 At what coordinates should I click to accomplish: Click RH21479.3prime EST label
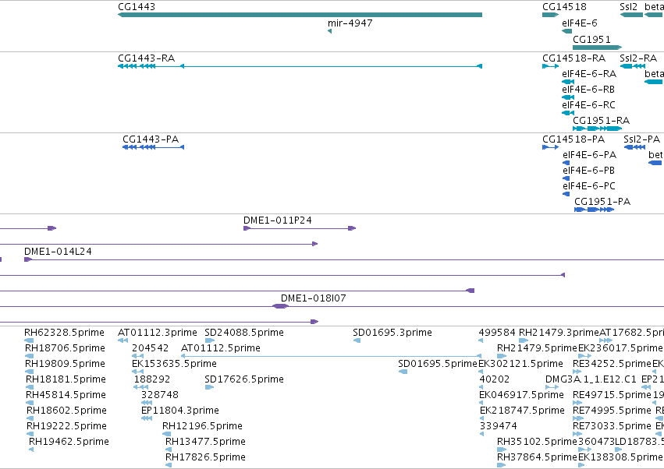point(559,333)
